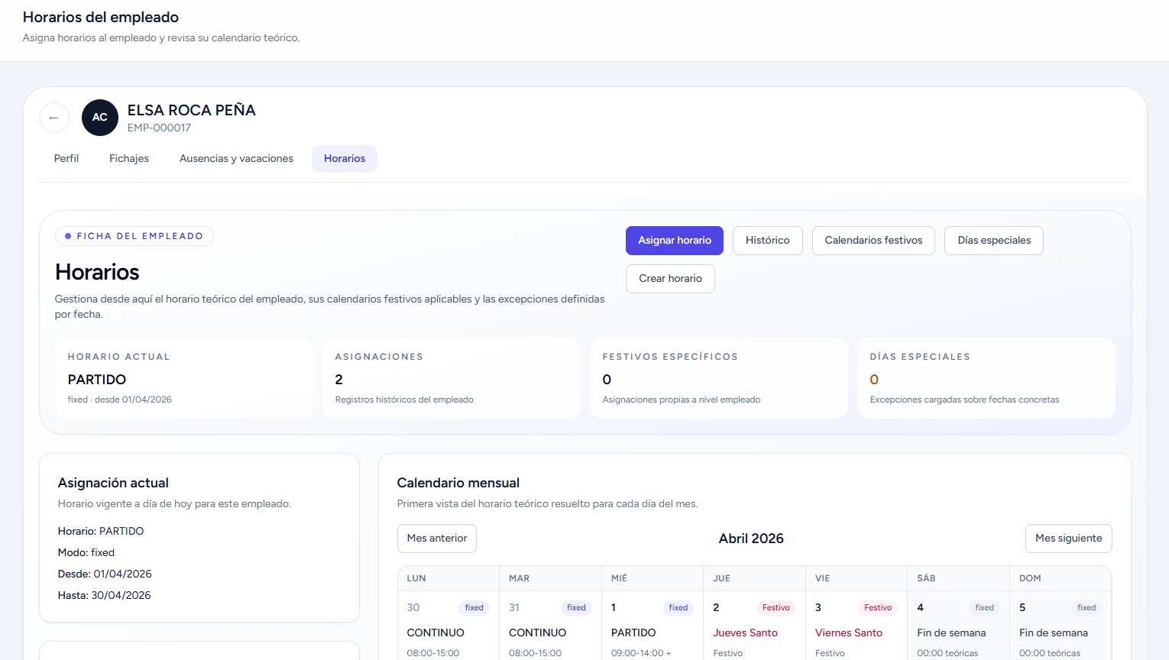The height and width of the screenshot is (660, 1169).
Task: Open the Perfil tab
Action: click(66, 159)
